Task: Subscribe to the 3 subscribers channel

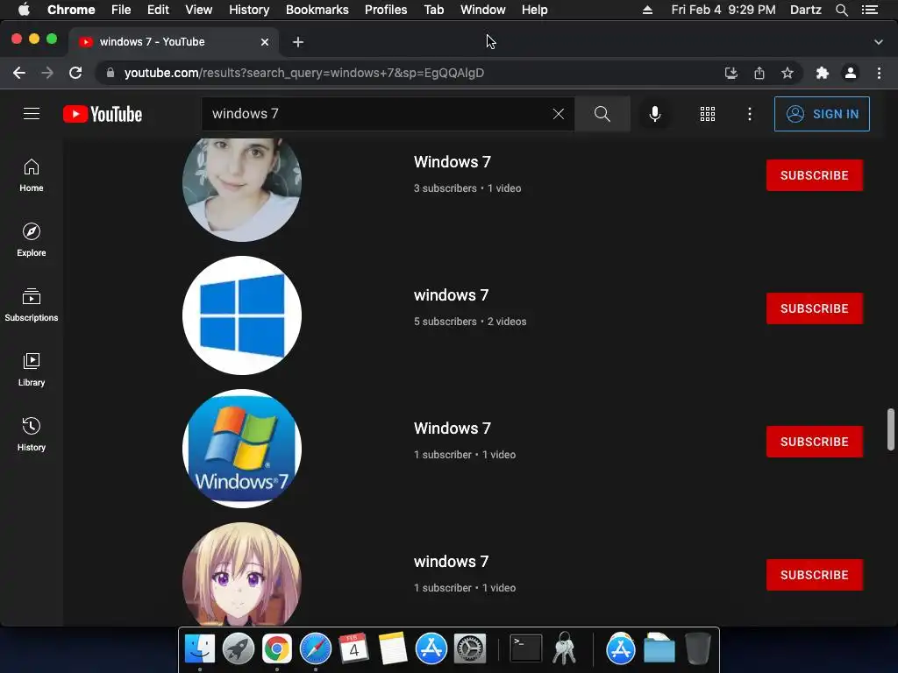Action: [815, 175]
